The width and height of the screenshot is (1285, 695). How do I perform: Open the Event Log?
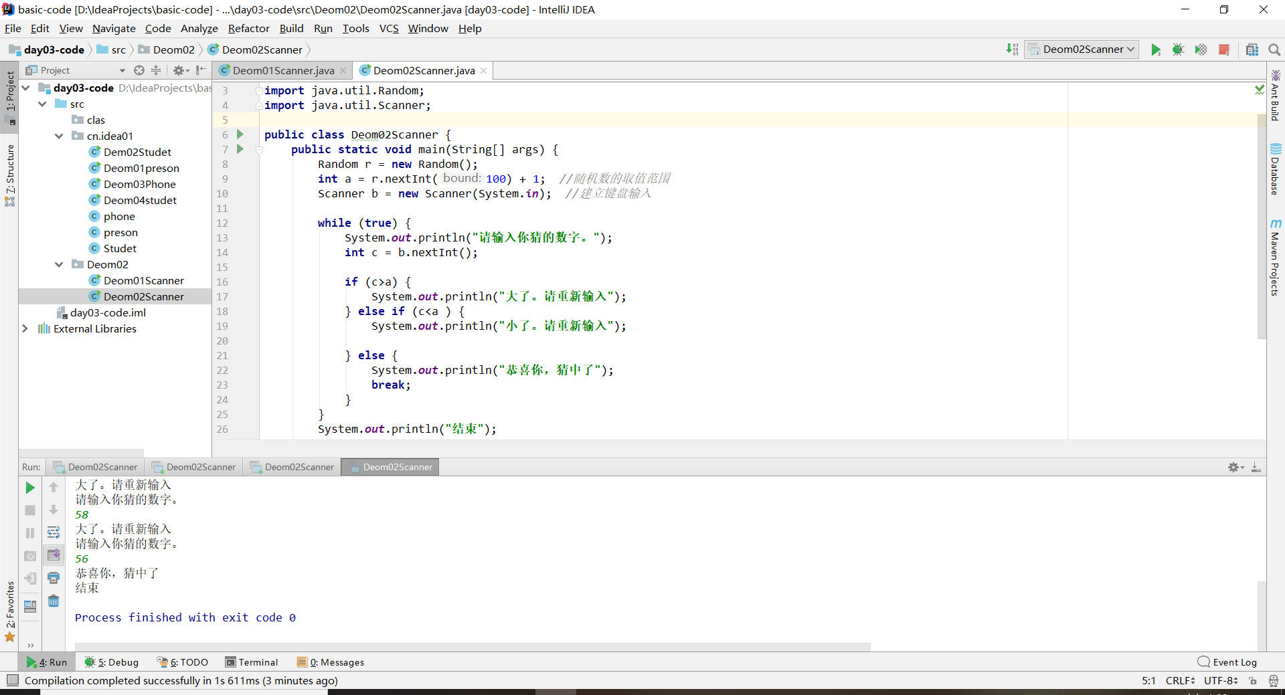[x=1227, y=662]
